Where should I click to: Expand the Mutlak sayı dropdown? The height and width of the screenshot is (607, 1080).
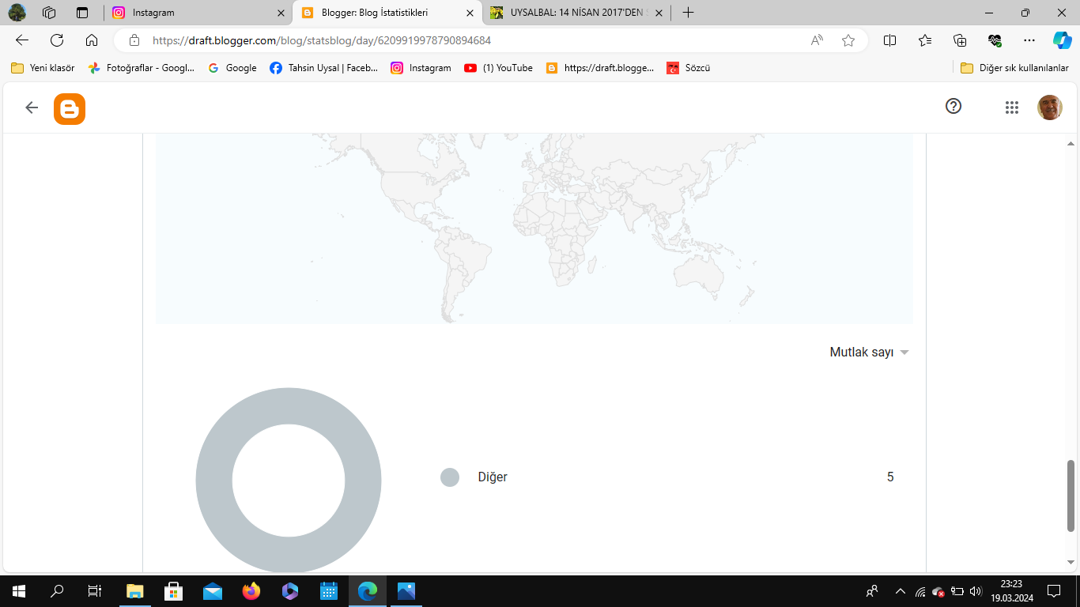pos(869,353)
